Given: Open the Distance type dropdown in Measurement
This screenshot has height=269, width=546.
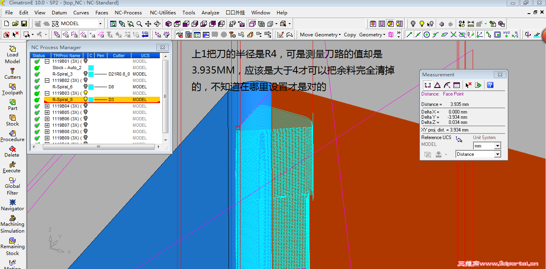Looking at the screenshot, I should point(497,154).
